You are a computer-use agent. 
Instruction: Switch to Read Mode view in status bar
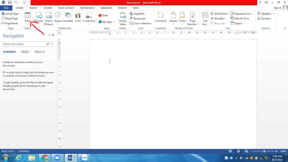(x=231, y=151)
